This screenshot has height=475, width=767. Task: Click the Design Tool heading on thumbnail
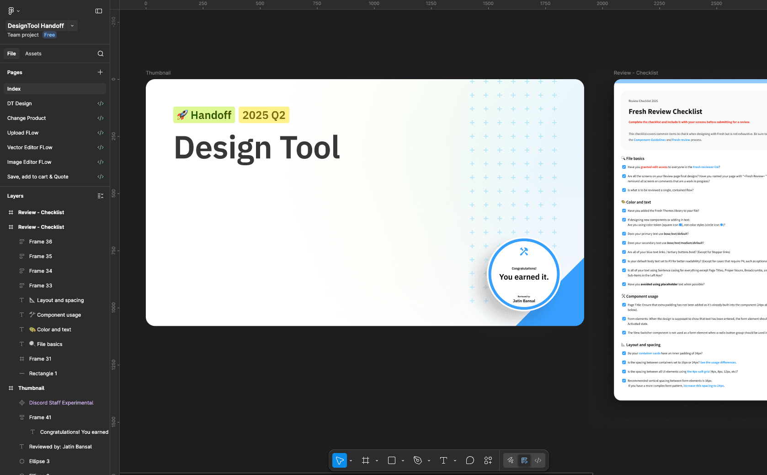click(257, 148)
